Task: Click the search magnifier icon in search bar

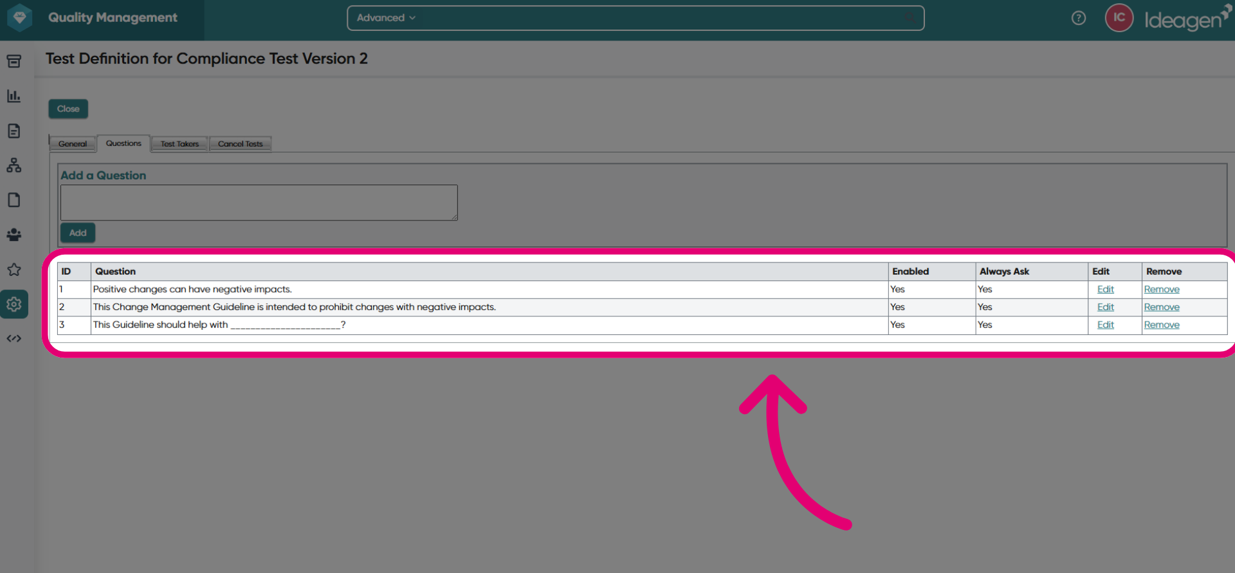Action: click(x=910, y=17)
